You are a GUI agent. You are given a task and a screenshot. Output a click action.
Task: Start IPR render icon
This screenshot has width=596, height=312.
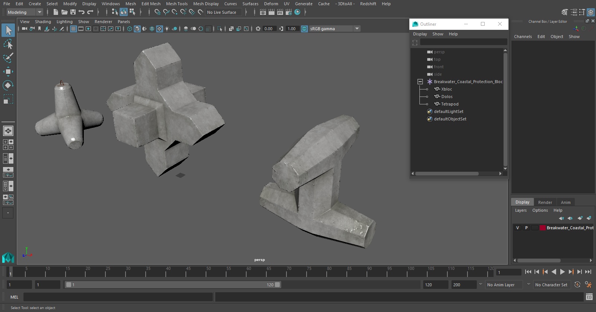click(x=280, y=12)
